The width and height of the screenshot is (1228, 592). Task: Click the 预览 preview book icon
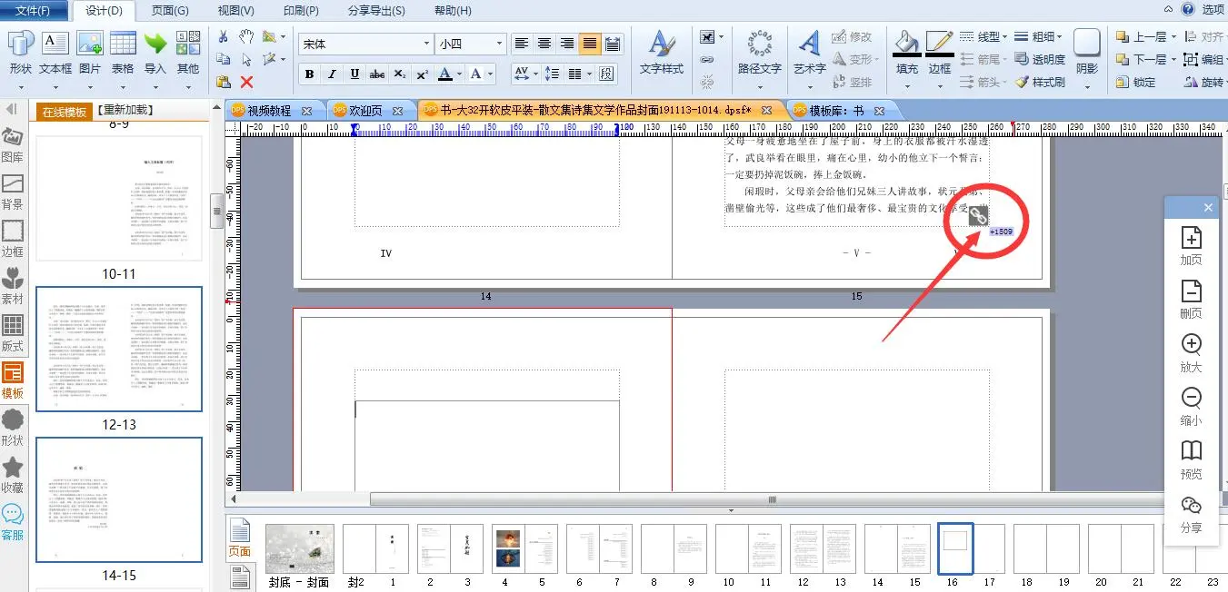(1191, 459)
